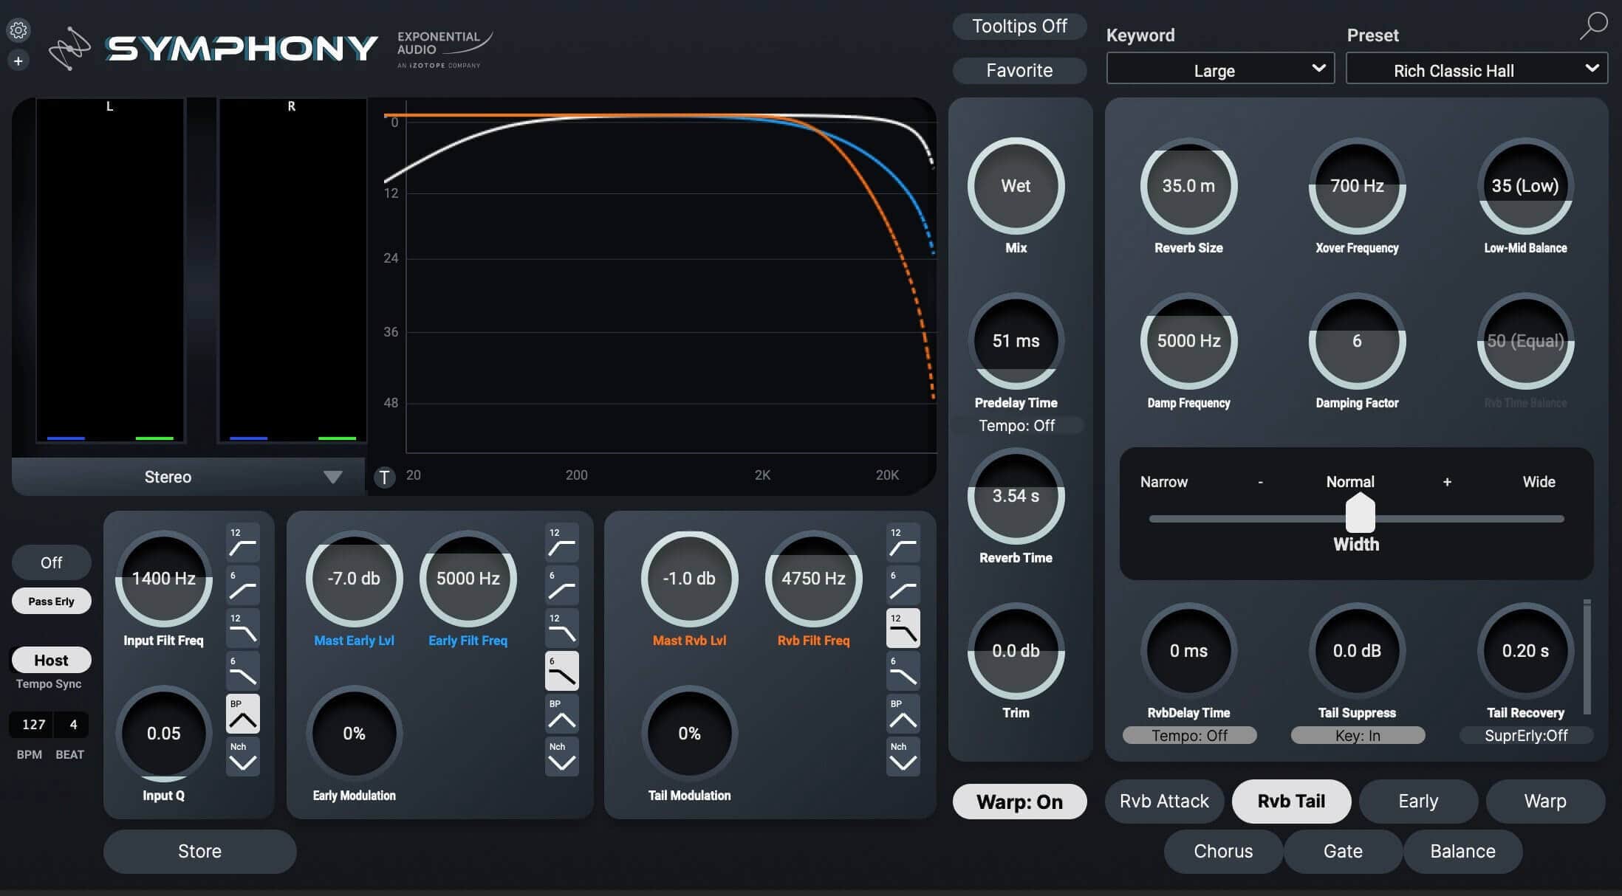
Task: Click the Width slider handle
Action: point(1360,513)
